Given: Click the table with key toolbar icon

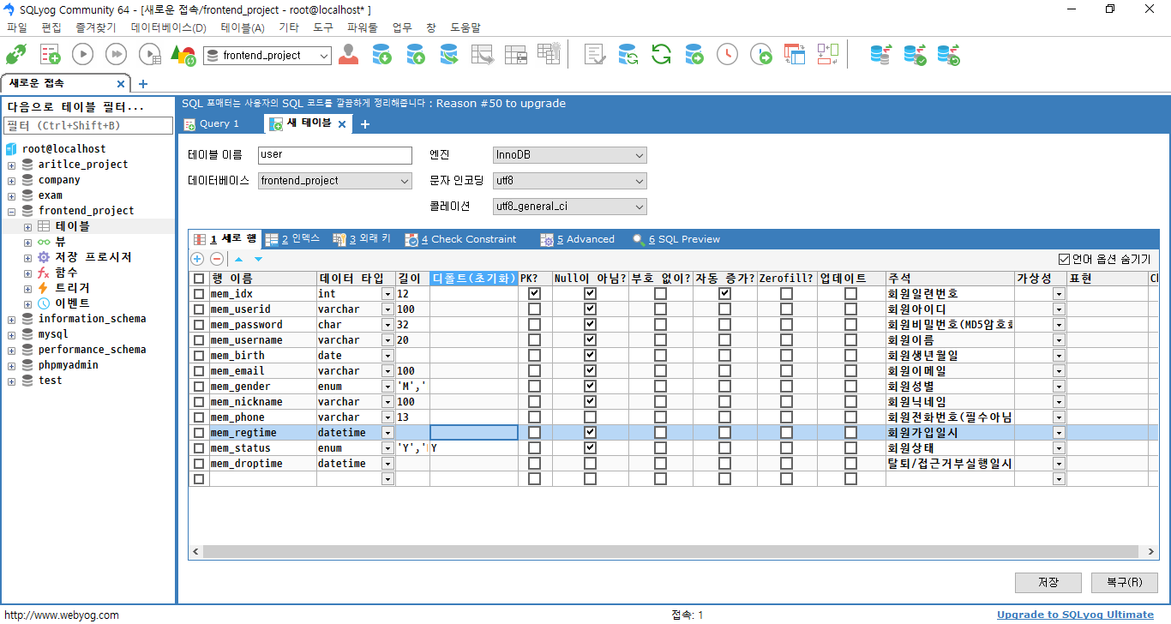Looking at the screenshot, I should 549,53.
